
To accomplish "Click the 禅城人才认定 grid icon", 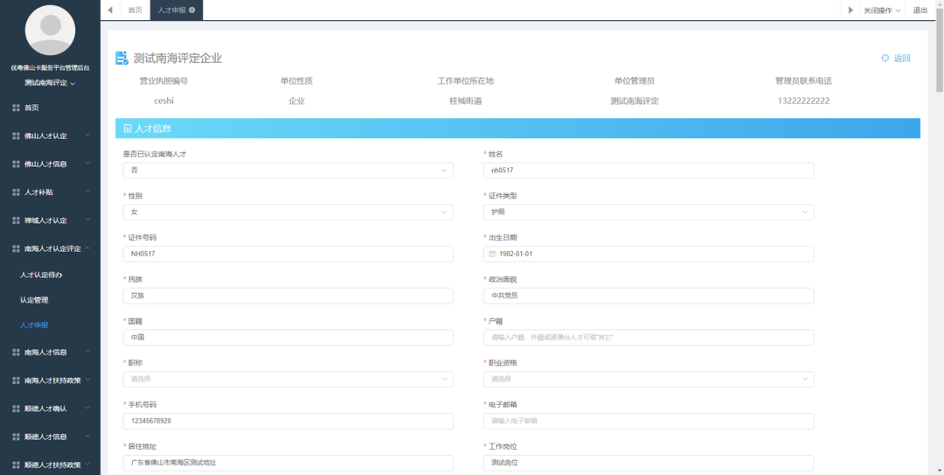I will 17,220.
